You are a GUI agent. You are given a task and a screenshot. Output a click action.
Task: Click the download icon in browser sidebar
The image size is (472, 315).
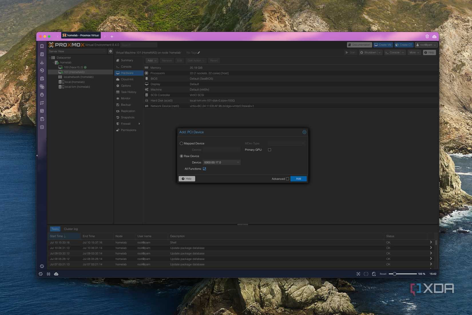pos(42,62)
